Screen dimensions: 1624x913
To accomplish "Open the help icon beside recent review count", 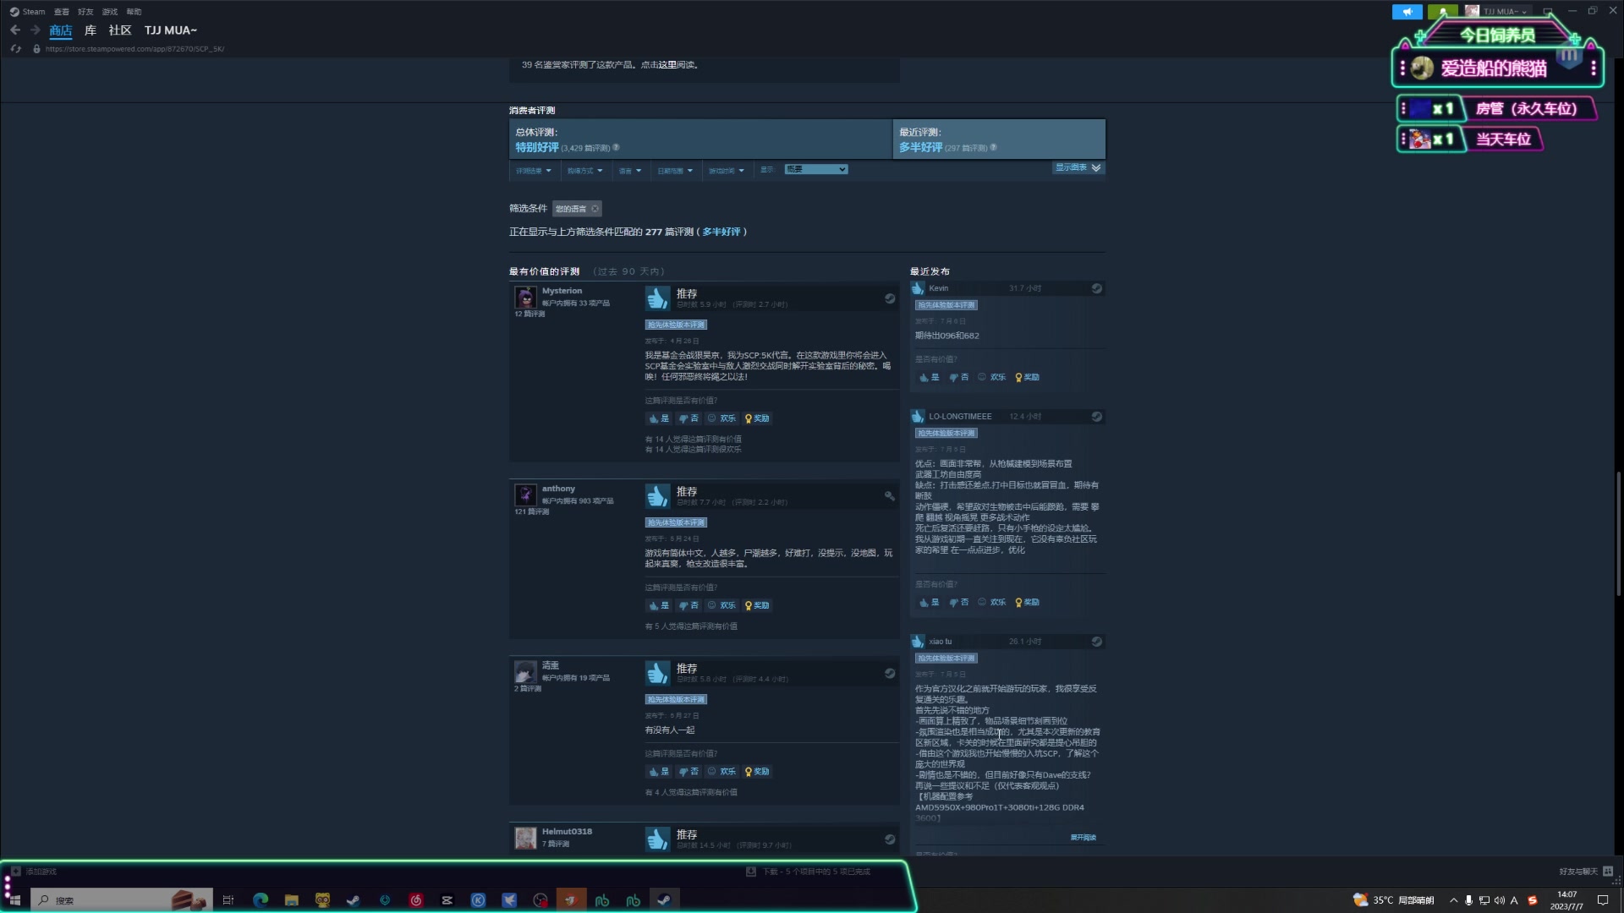I will tap(993, 148).
